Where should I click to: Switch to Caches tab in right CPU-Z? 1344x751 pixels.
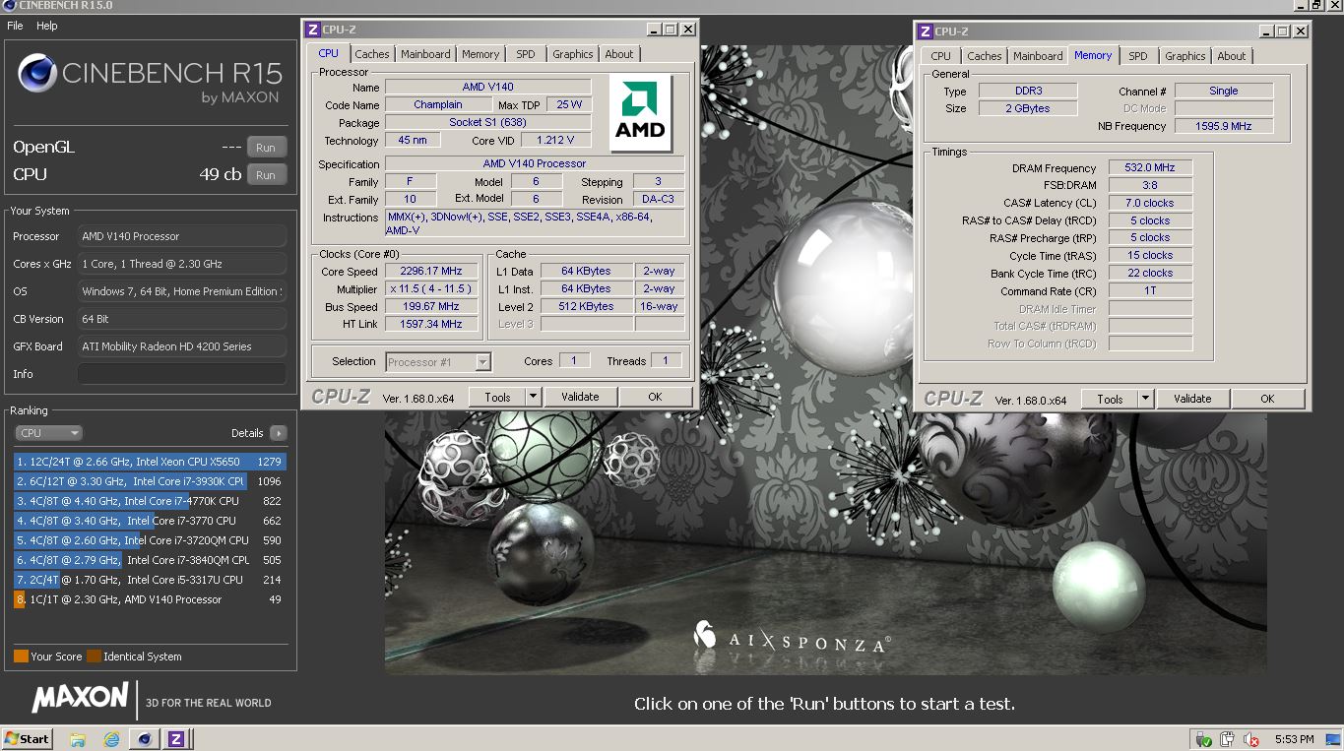tap(984, 56)
